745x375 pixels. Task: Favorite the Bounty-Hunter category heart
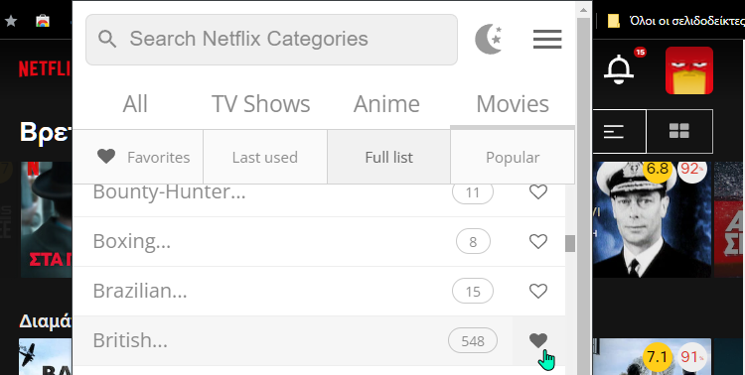[538, 192]
